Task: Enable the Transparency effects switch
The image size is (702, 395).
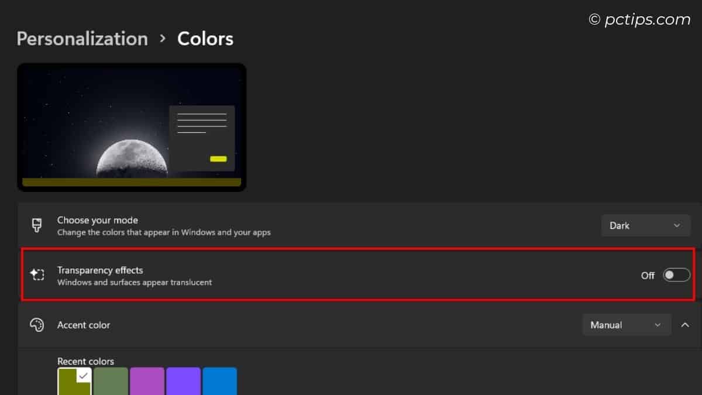Action: click(x=676, y=274)
